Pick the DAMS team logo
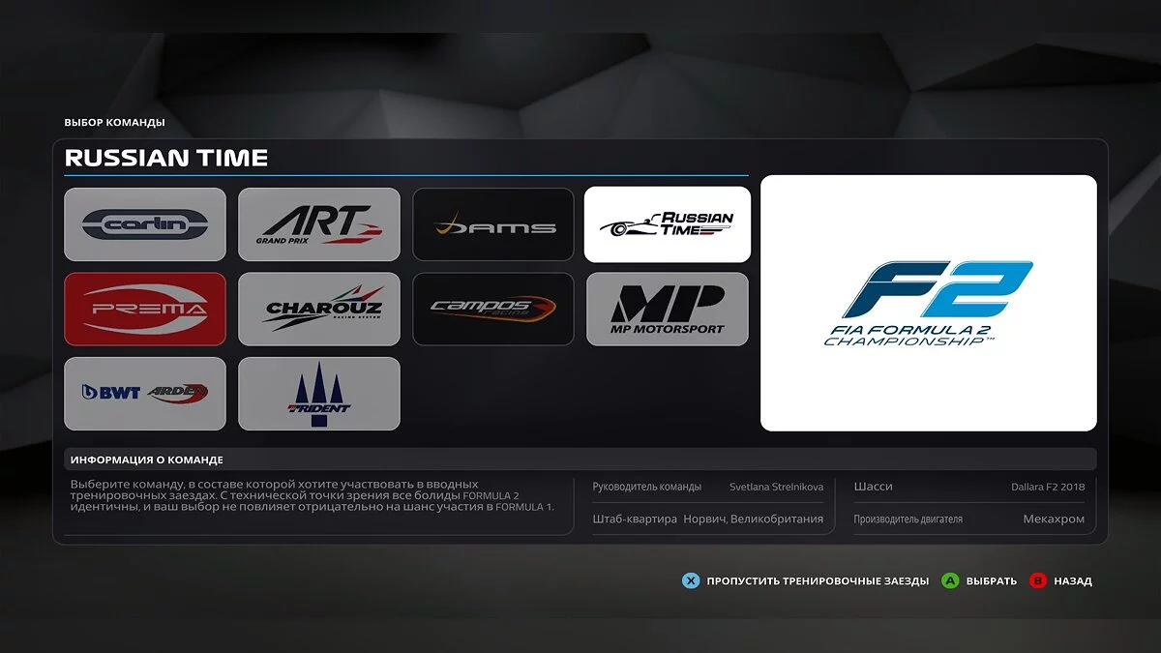 pos(493,224)
